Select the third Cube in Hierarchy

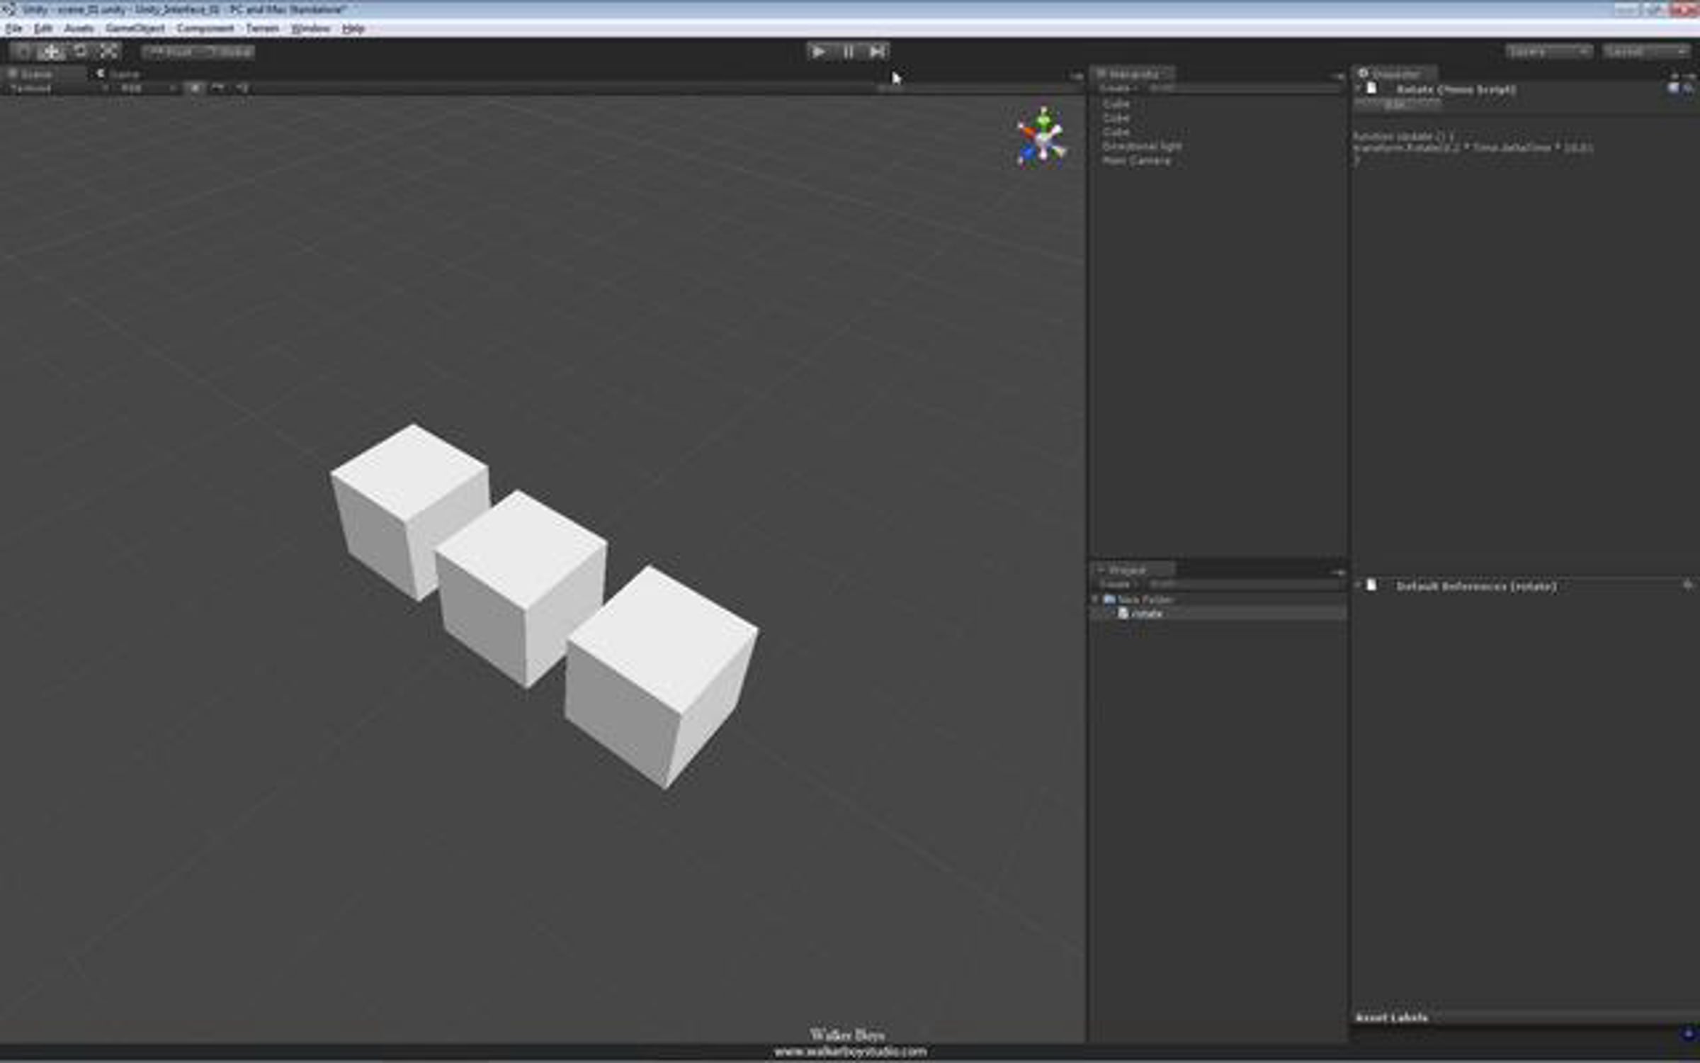tap(1217, 132)
